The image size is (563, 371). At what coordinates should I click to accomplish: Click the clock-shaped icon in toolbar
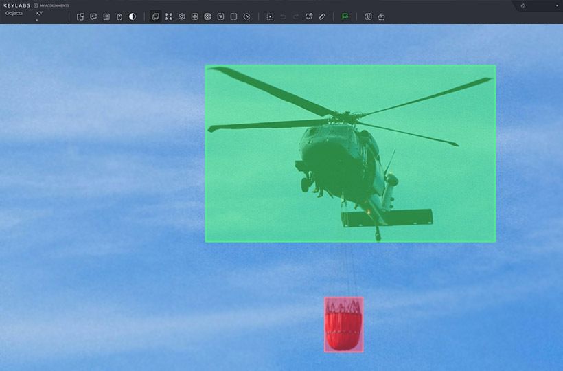tap(247, 16)
